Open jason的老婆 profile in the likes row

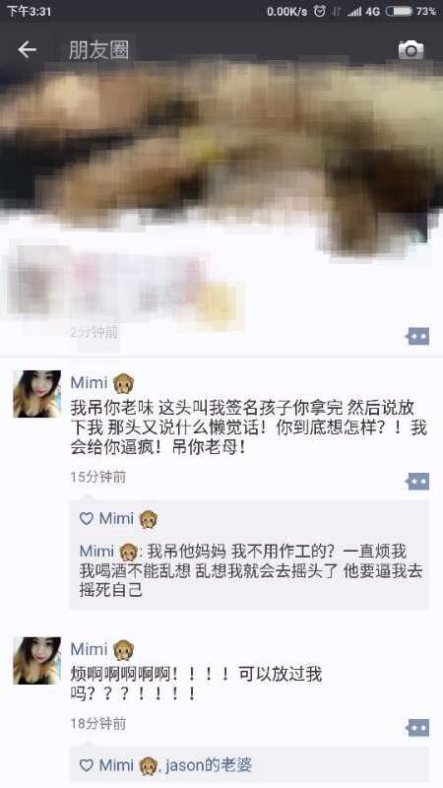[x=209, y=765]
